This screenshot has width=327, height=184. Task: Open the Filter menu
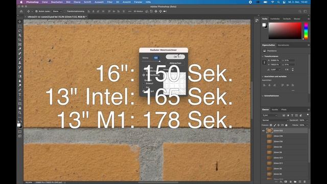click(x=110, y=2)
